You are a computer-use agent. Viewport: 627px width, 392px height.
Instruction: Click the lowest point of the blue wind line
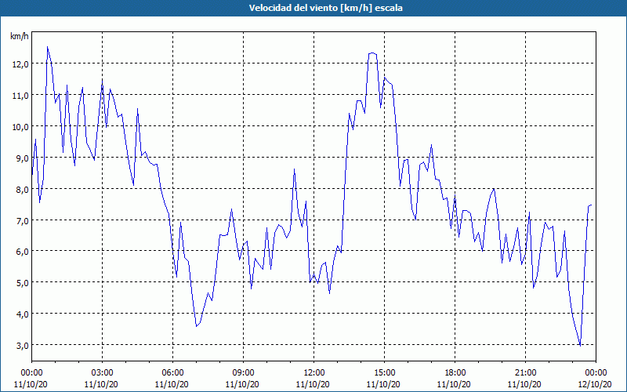(x=580, y=346)
